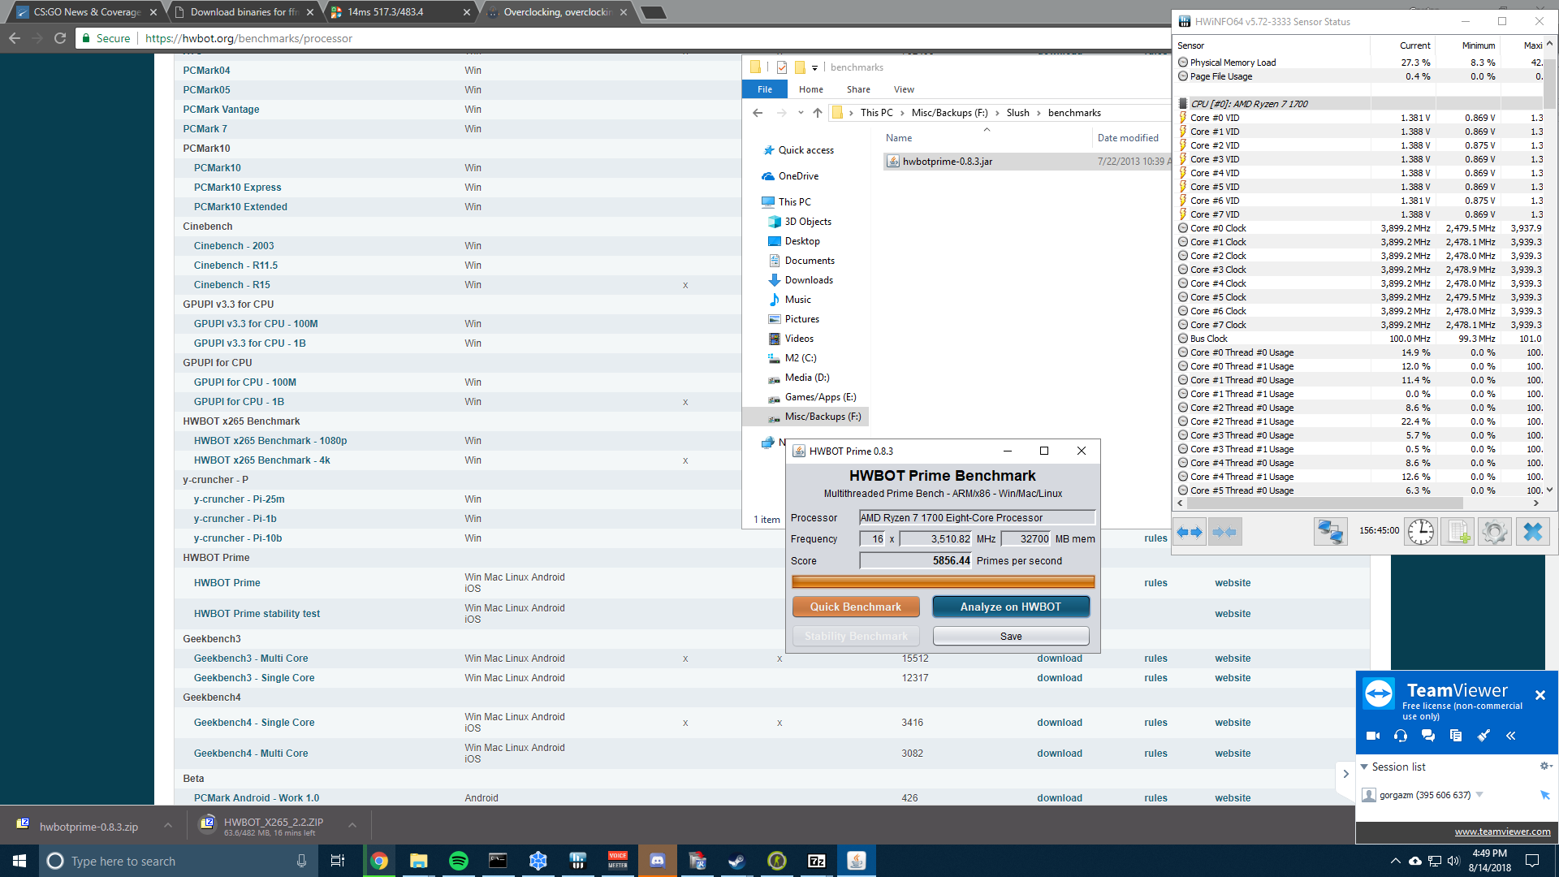This screenshot has height=877, width=1559.
Task: Open Steam from the taskbar
Action: pyautogui.click(x=737, y=861)
